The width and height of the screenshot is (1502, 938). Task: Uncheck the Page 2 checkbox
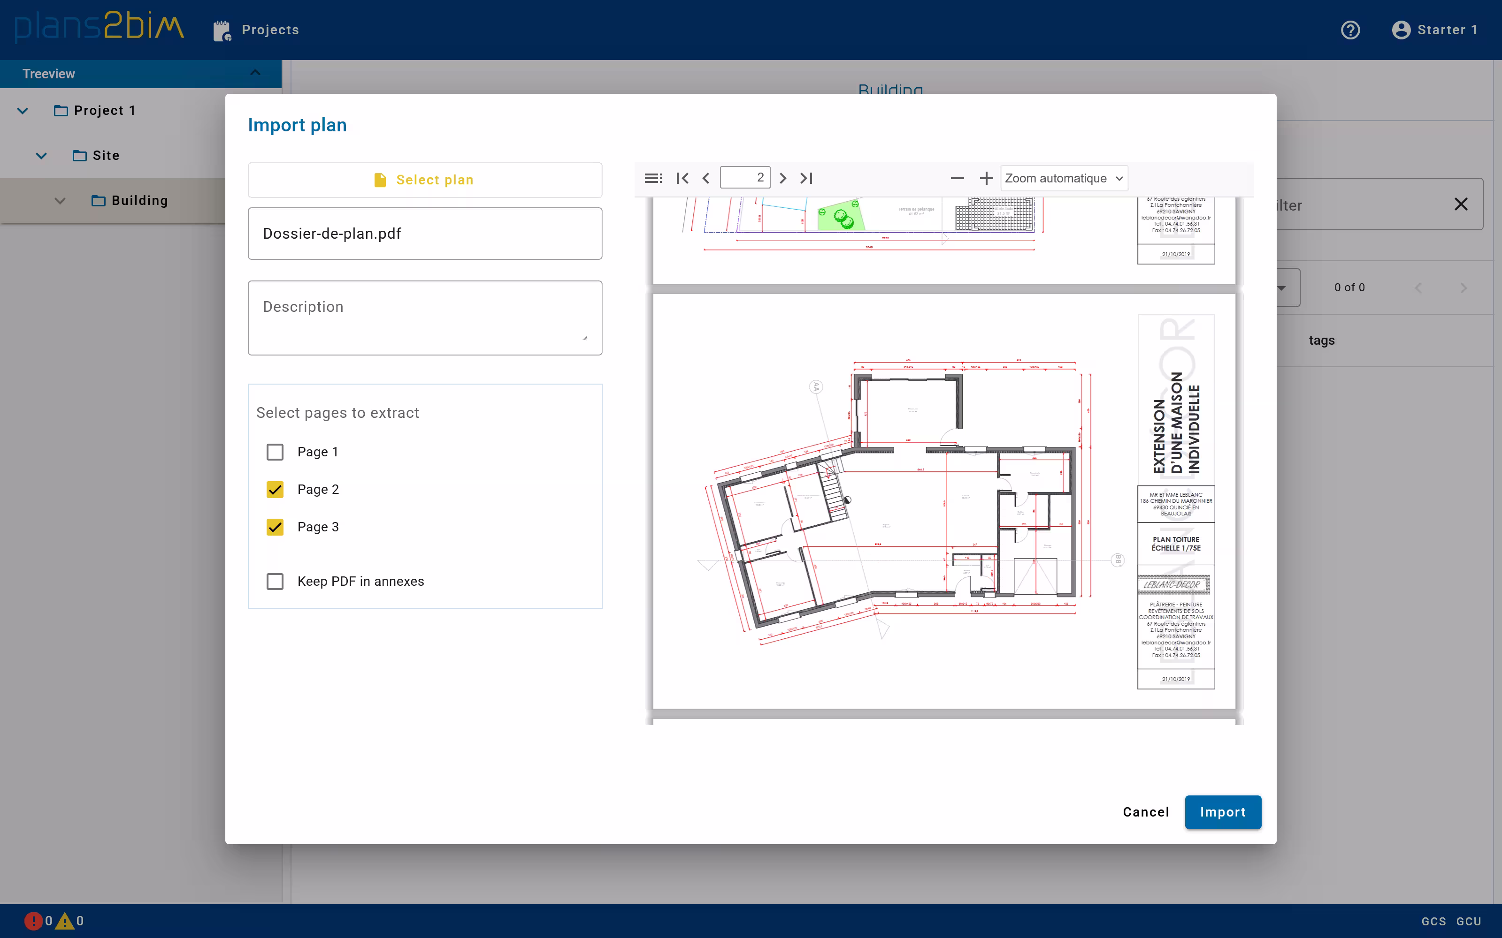coord(275,490)
